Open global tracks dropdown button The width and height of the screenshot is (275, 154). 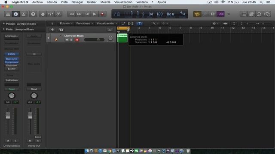click(110, 30)
